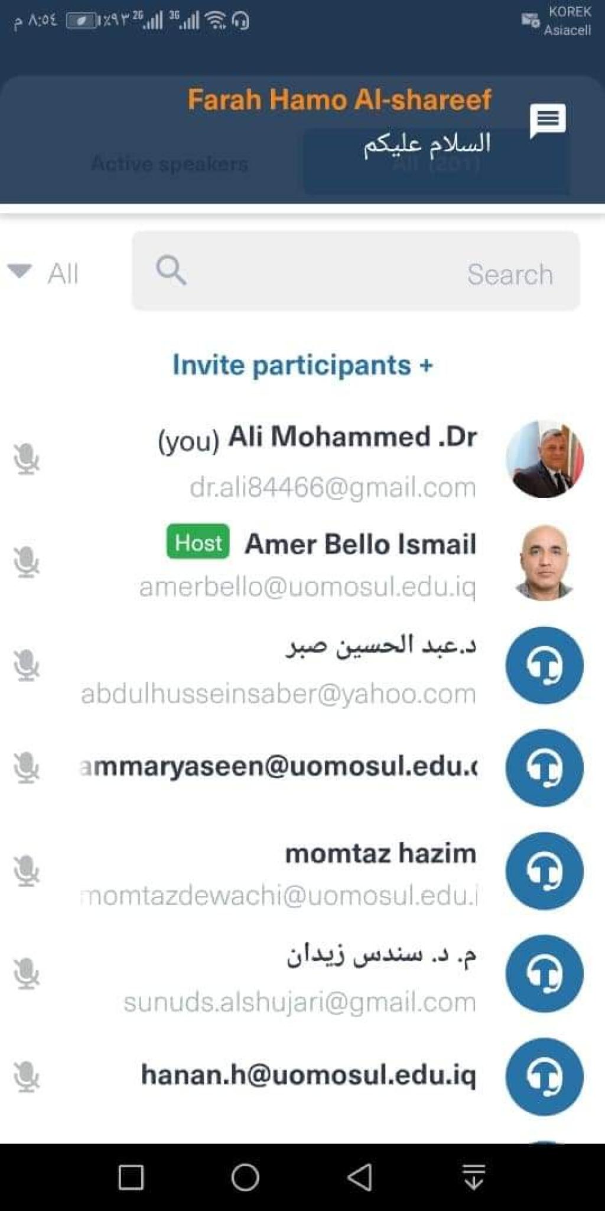This screenshot has height=1211, width=605.
Task: Open the chat message icon
Action: tap(548, 120)
